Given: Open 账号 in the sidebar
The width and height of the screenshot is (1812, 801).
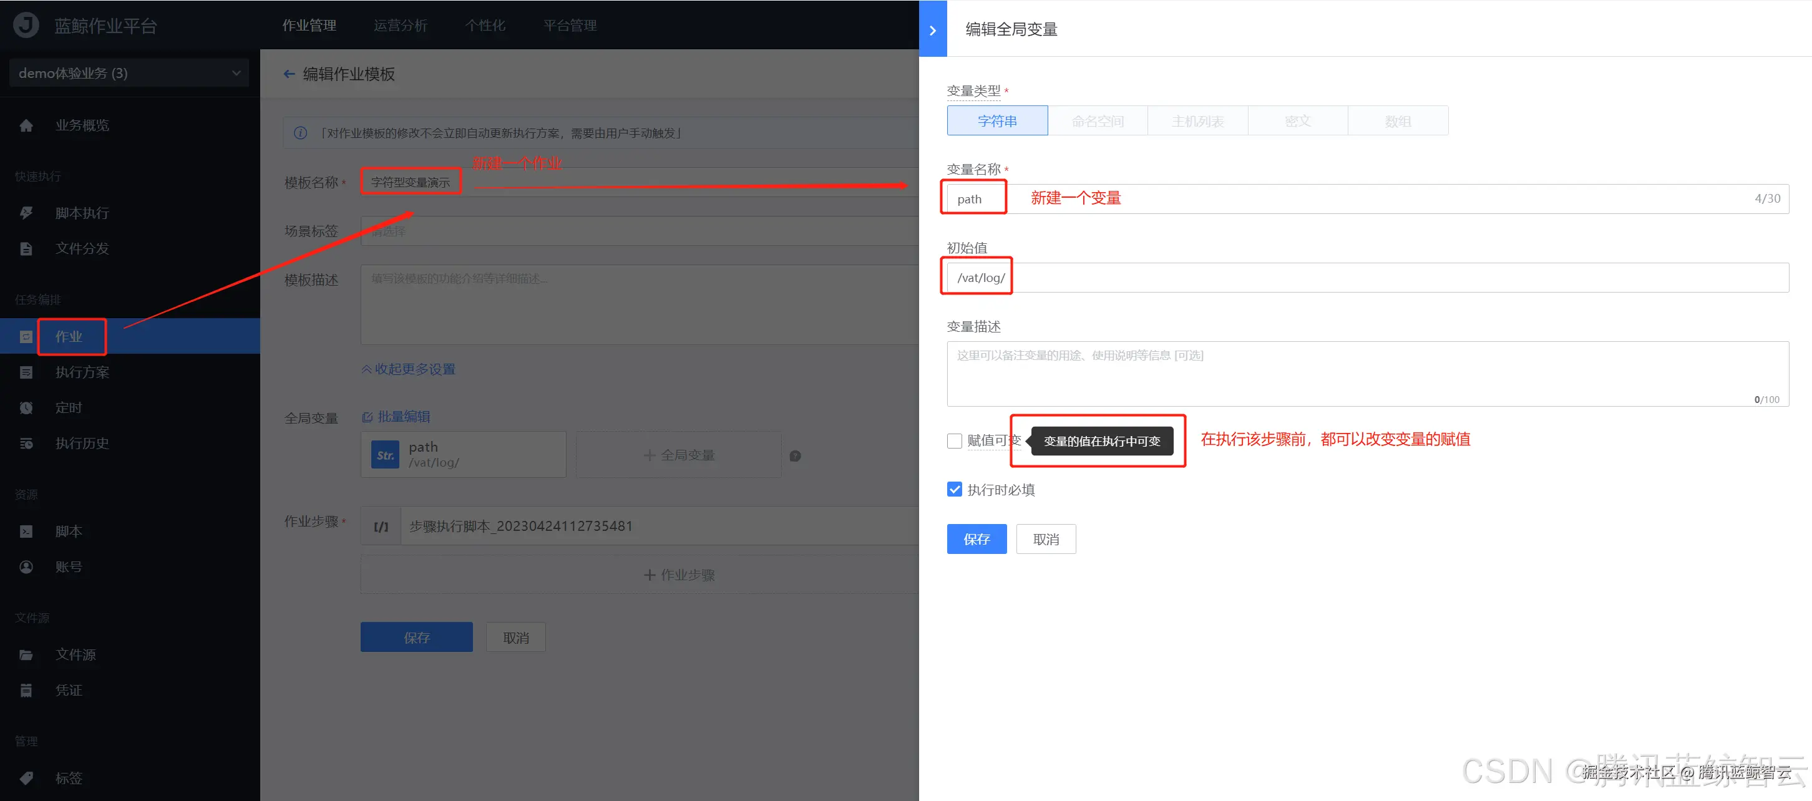Looking at the screenshot, I should click(x=69, y=567).
